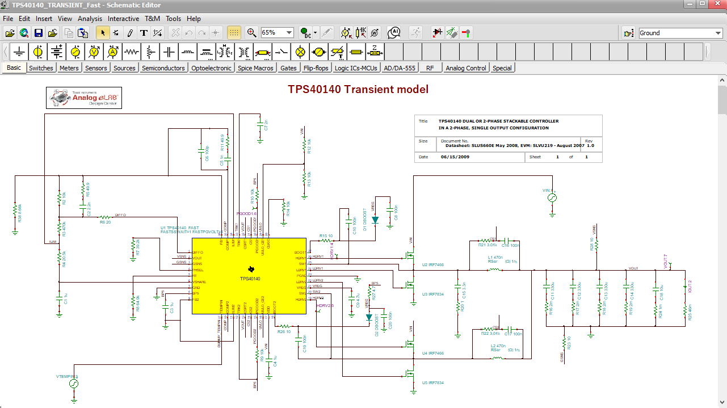
Task: Expand the Ground component search dropdown
Action: click(x=718, y=33)
